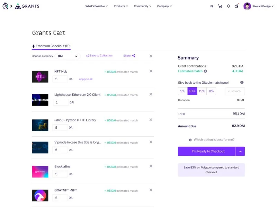The image size is (277, 210).
Task: Remove NFT Hub from cart
Action: (x=151, y=71)
